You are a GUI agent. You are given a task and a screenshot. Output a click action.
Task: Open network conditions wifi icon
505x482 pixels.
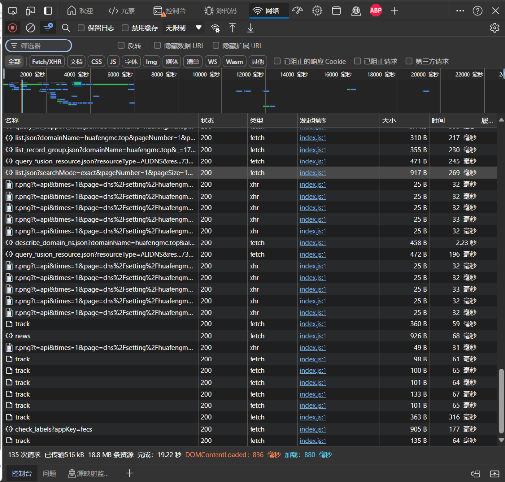click(216, 28)
